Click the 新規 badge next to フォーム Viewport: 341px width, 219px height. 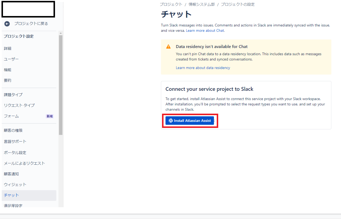(50, 116)
